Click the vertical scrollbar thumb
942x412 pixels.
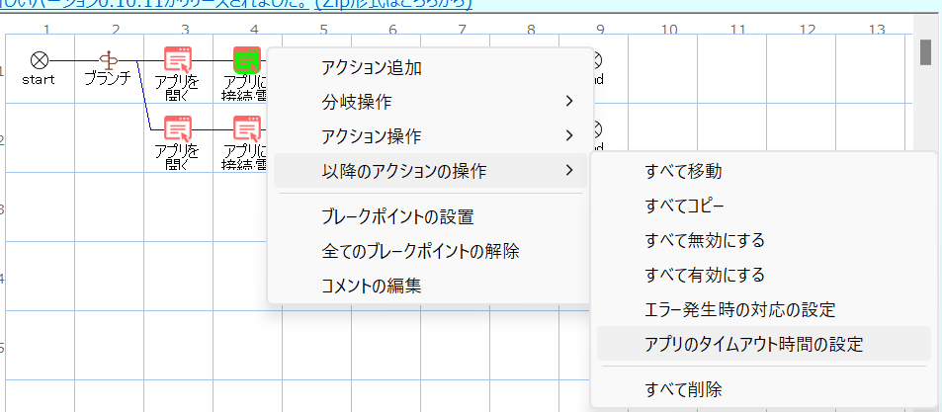click(926, 51)
